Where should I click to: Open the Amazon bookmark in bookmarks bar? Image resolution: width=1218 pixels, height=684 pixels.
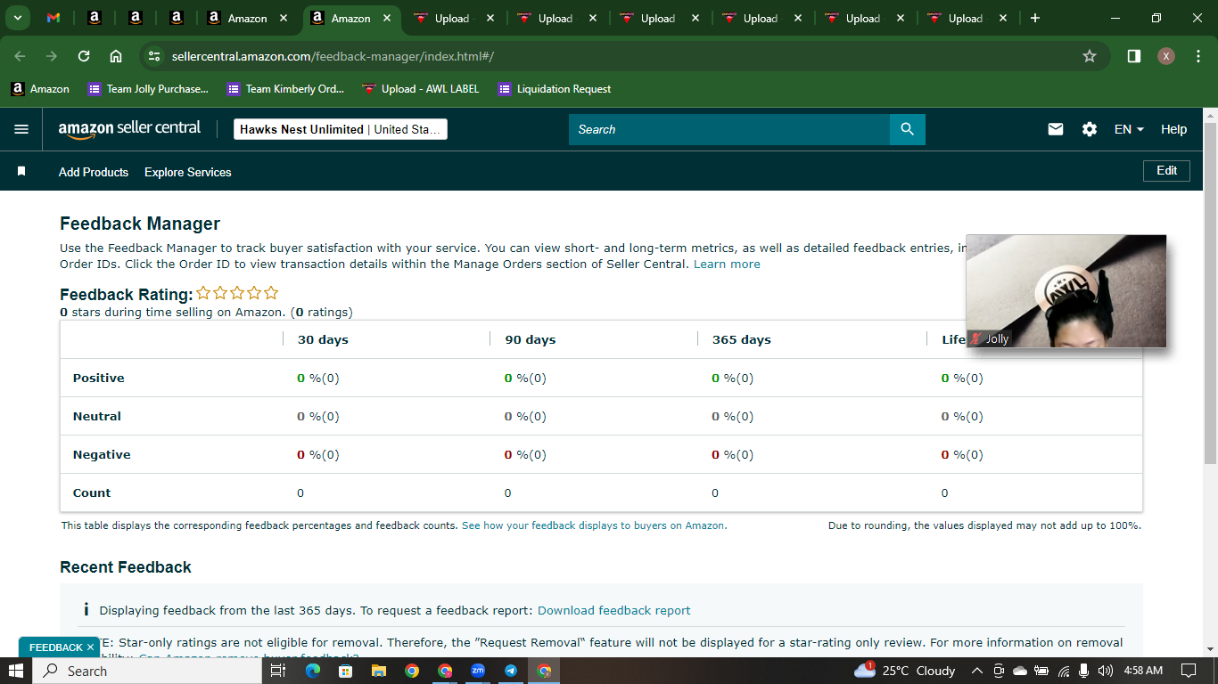pyautogui.click(x=40, y=89)
